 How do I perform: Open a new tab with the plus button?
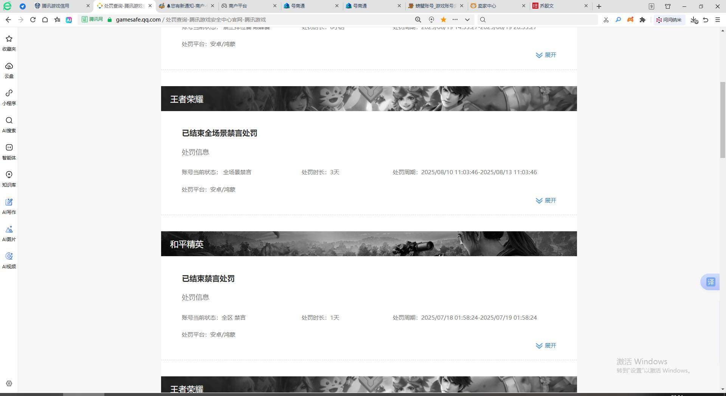click(599, 6)
